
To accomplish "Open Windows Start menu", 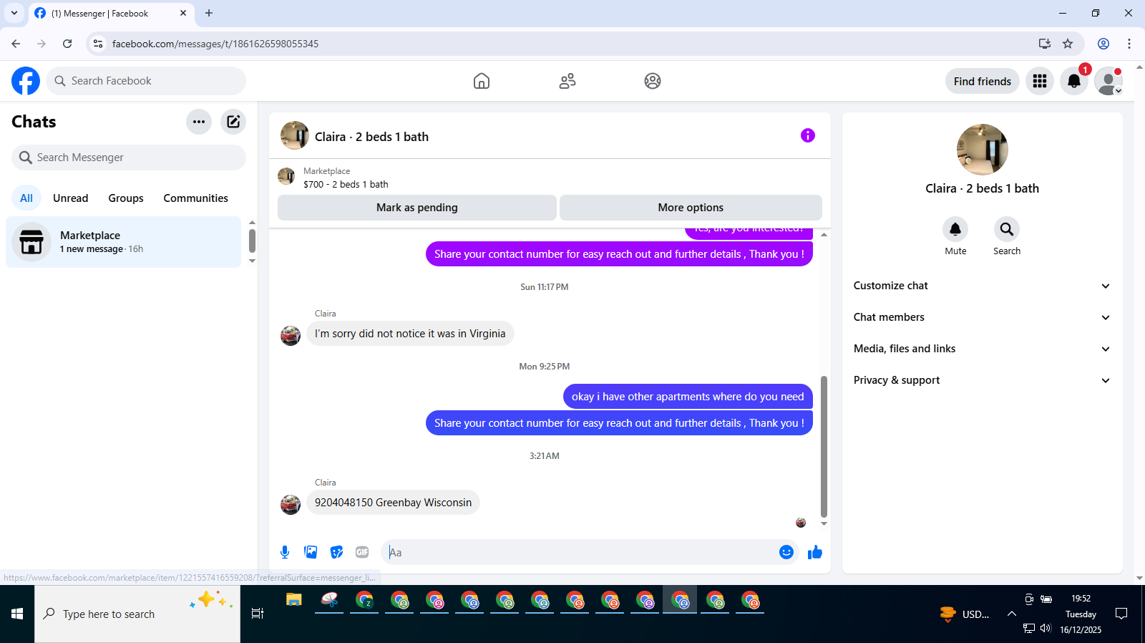I will tap(17, 614).
